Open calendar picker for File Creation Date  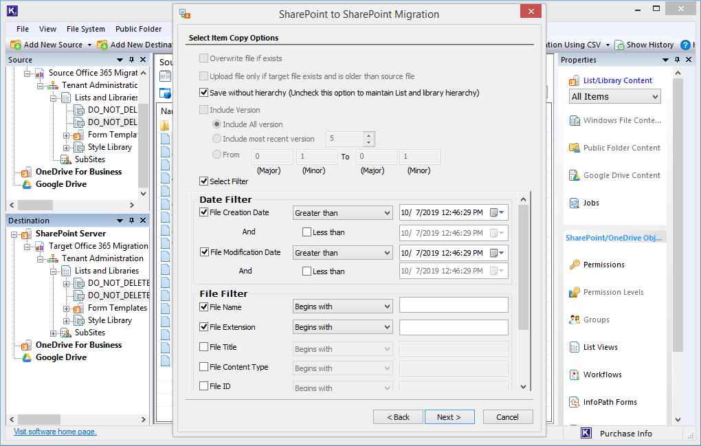coord(497,213)
